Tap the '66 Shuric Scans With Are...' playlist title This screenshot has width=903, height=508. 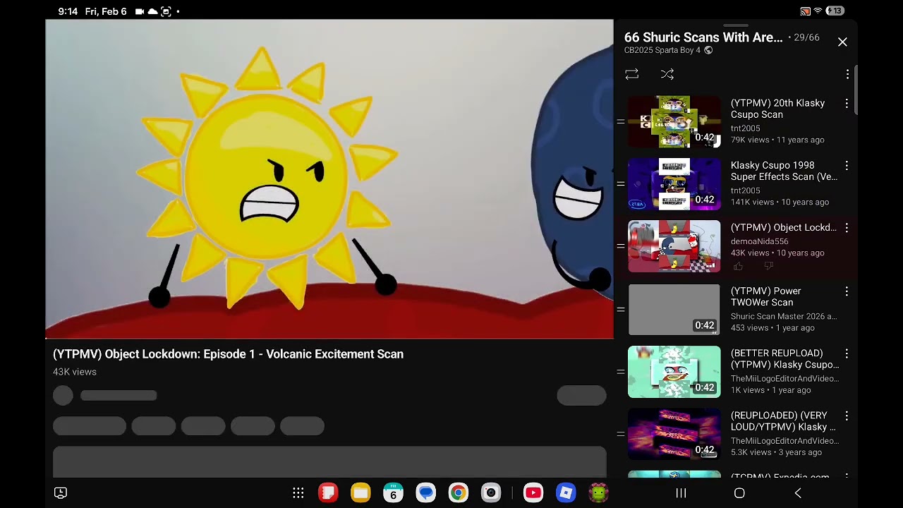click(x=703, y=37)
